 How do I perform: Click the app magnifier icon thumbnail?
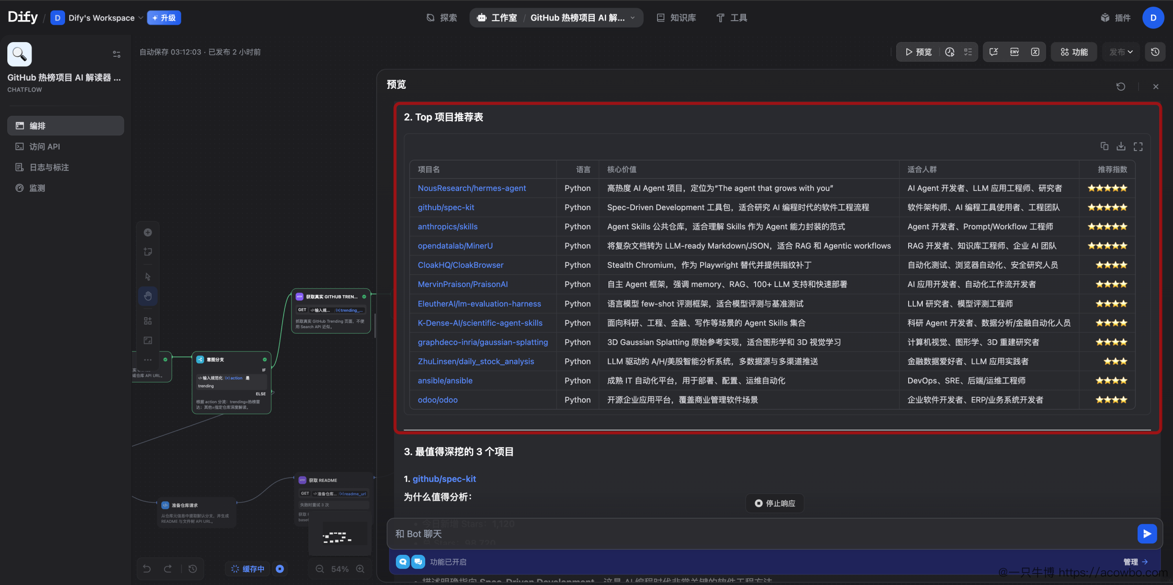tap(20, 54)
